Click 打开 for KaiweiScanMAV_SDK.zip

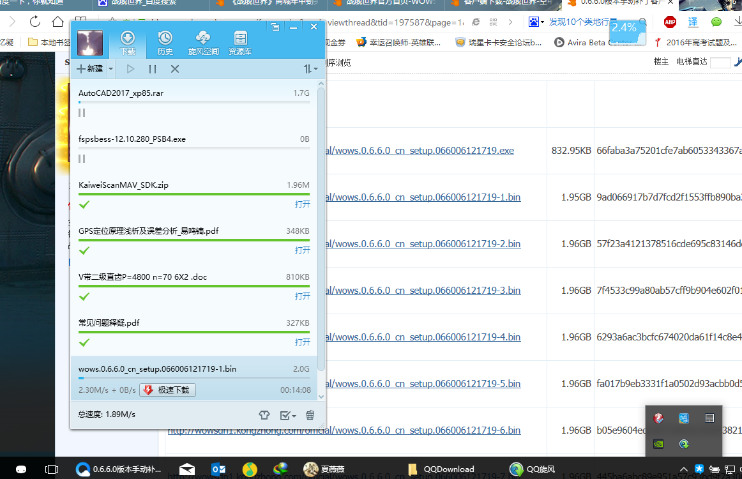tap(303, 204)
